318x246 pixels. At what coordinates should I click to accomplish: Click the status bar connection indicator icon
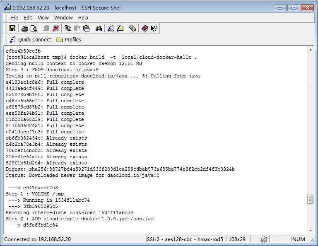[x=264, y=239]
